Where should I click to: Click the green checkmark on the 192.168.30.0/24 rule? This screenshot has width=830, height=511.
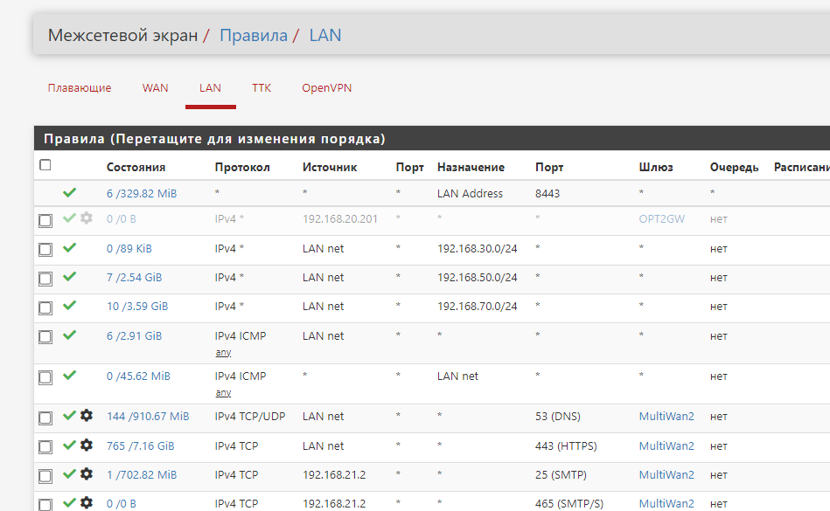tap(70, 248)
